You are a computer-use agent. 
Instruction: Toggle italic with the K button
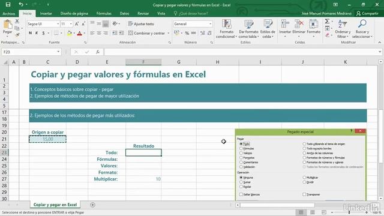click(37, 33)
